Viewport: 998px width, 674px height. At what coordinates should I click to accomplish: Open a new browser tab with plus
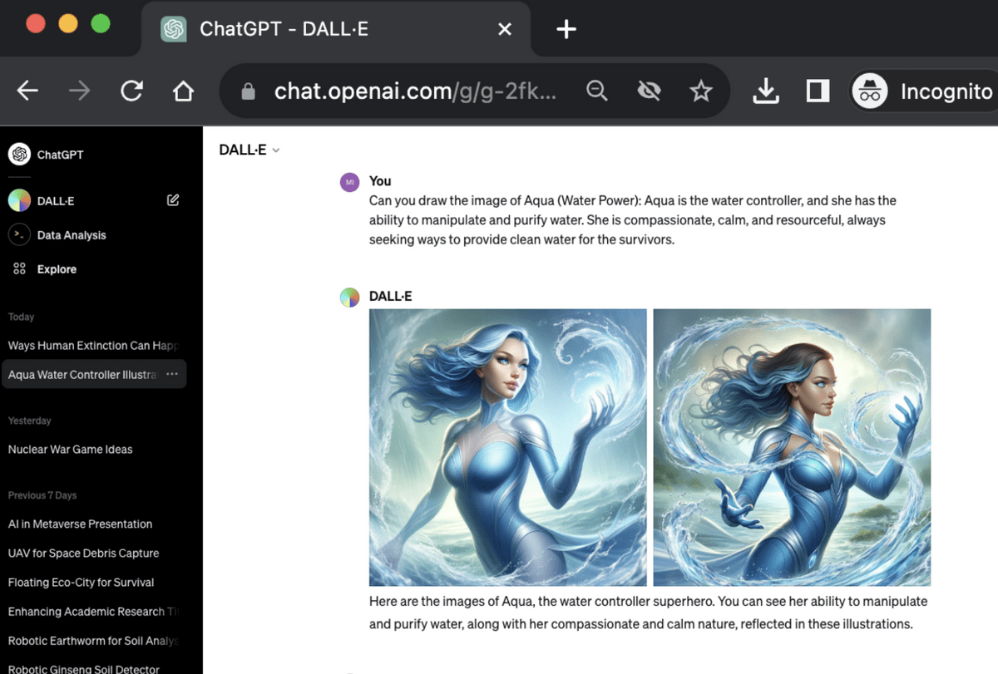566,29
